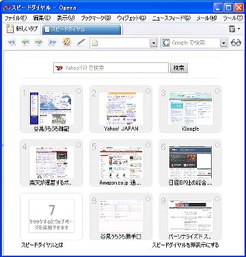The width and height of the screenshot is (246, 257).
Task: Open the ファイル(F) menu
Action: [x=16, y=18]
